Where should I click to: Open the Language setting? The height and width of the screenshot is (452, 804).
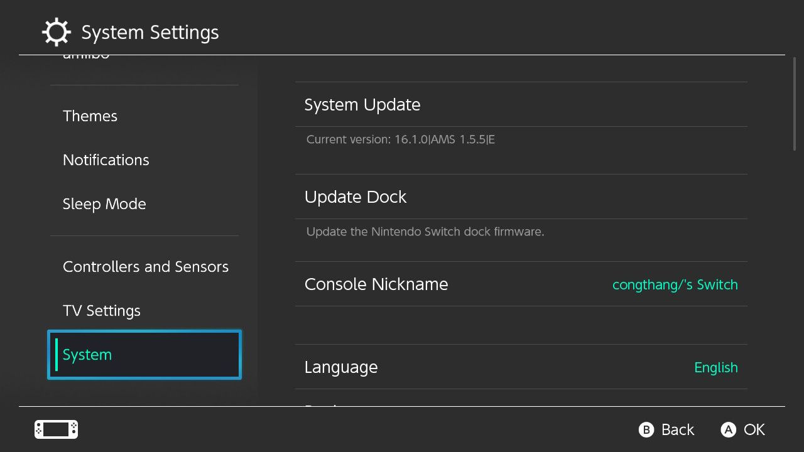point(341,367)
